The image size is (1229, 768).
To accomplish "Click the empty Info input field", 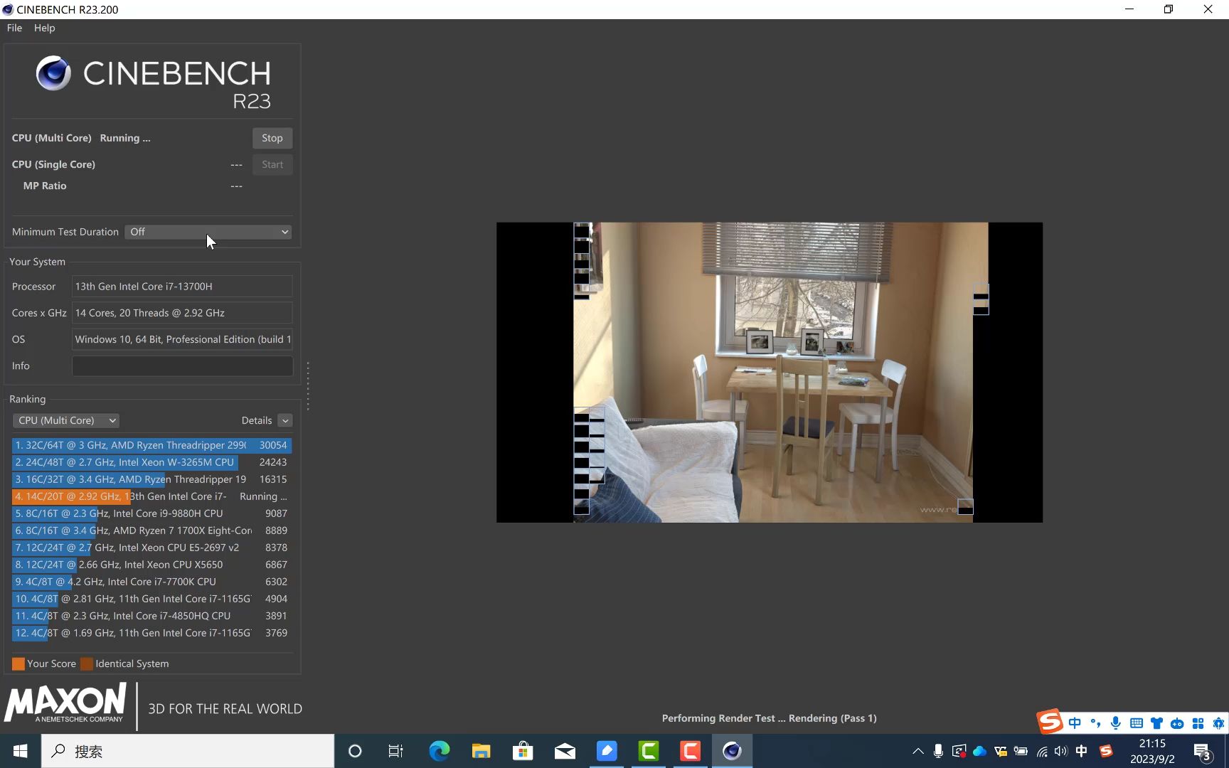I will click(182, 366).
